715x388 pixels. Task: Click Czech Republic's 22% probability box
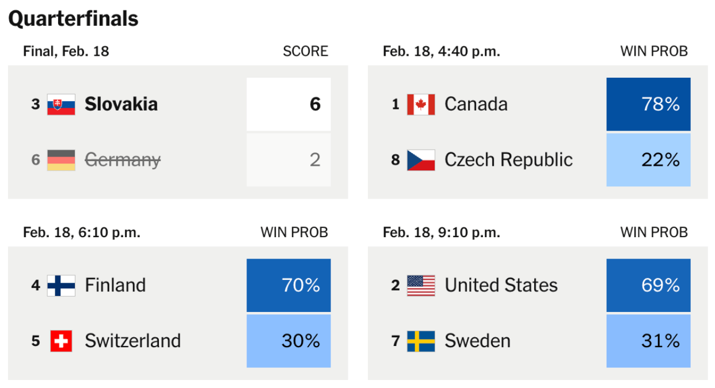coord(648,159)
